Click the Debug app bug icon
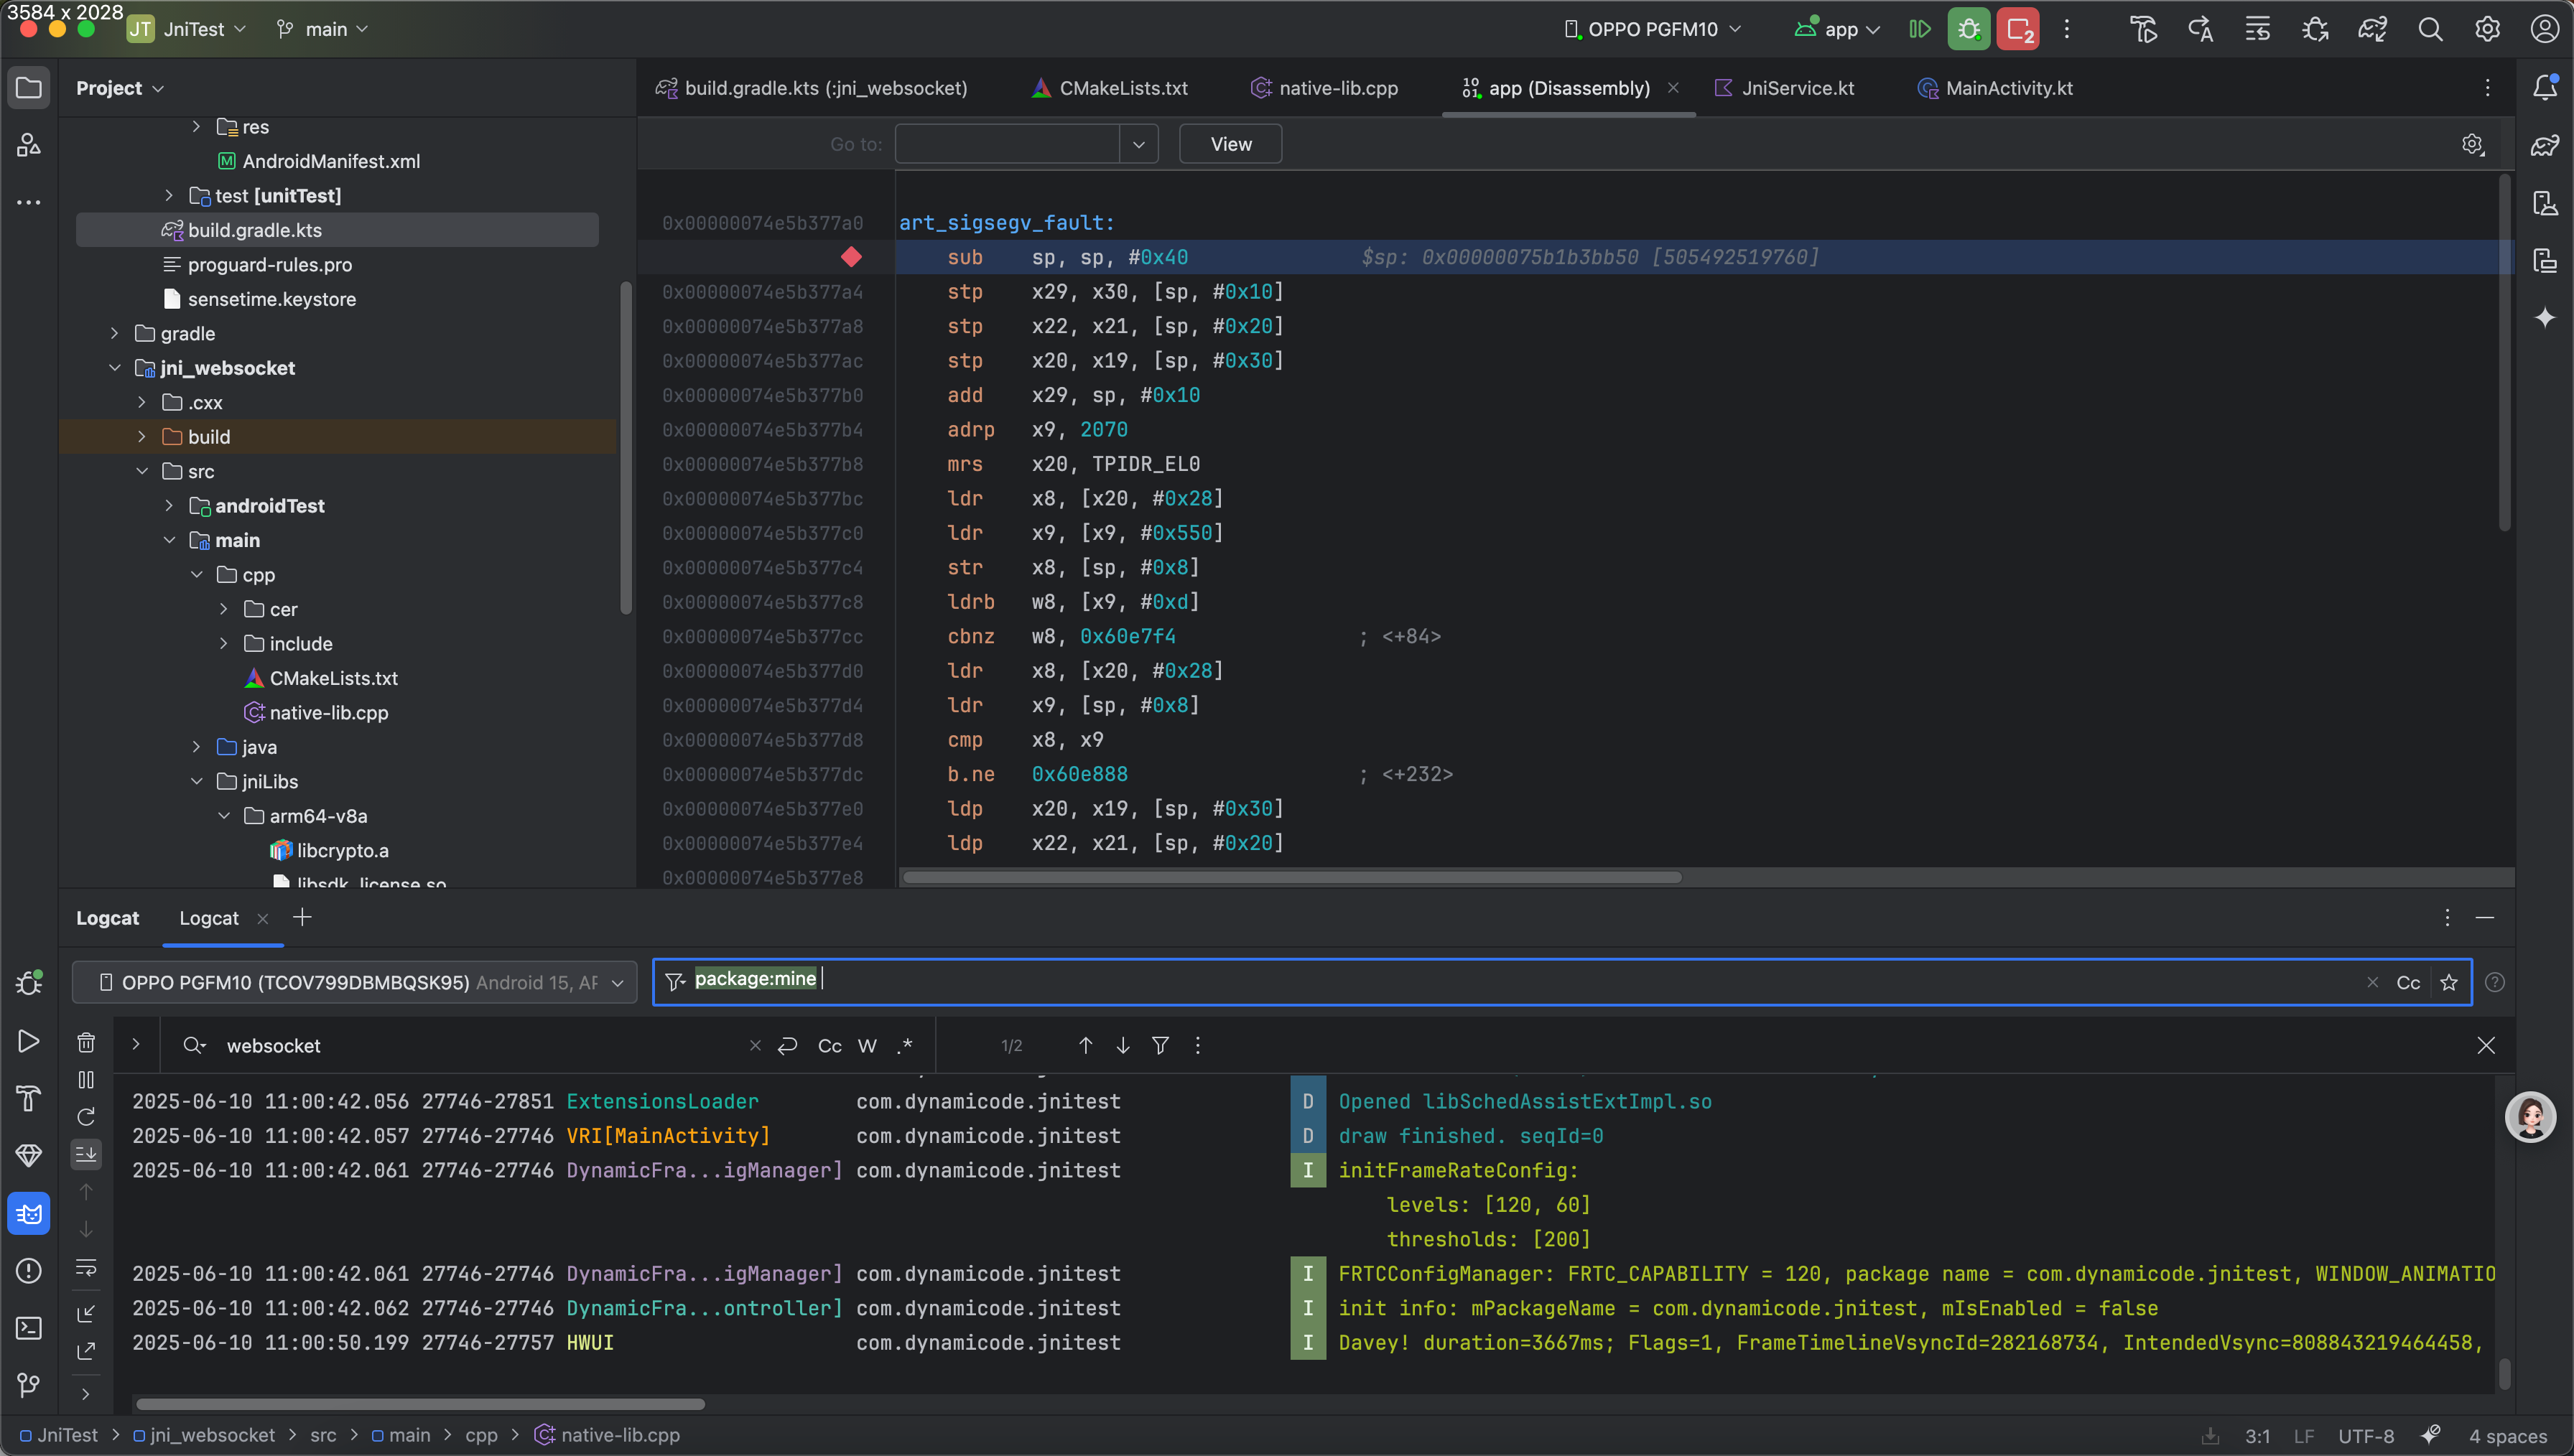The height and width of the screenshot is (1456, 2574). coord(1968,29)
